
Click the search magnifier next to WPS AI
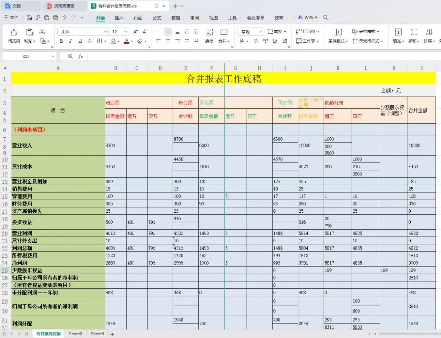326,18
